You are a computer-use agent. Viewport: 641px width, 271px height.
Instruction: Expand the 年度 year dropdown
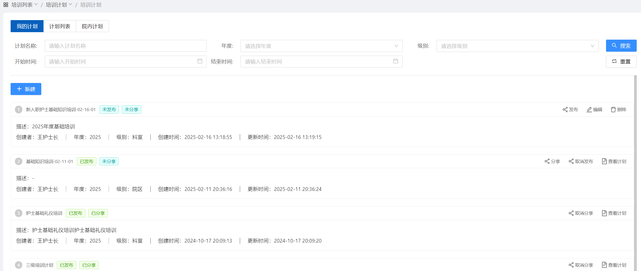click(x=321, y=46)
